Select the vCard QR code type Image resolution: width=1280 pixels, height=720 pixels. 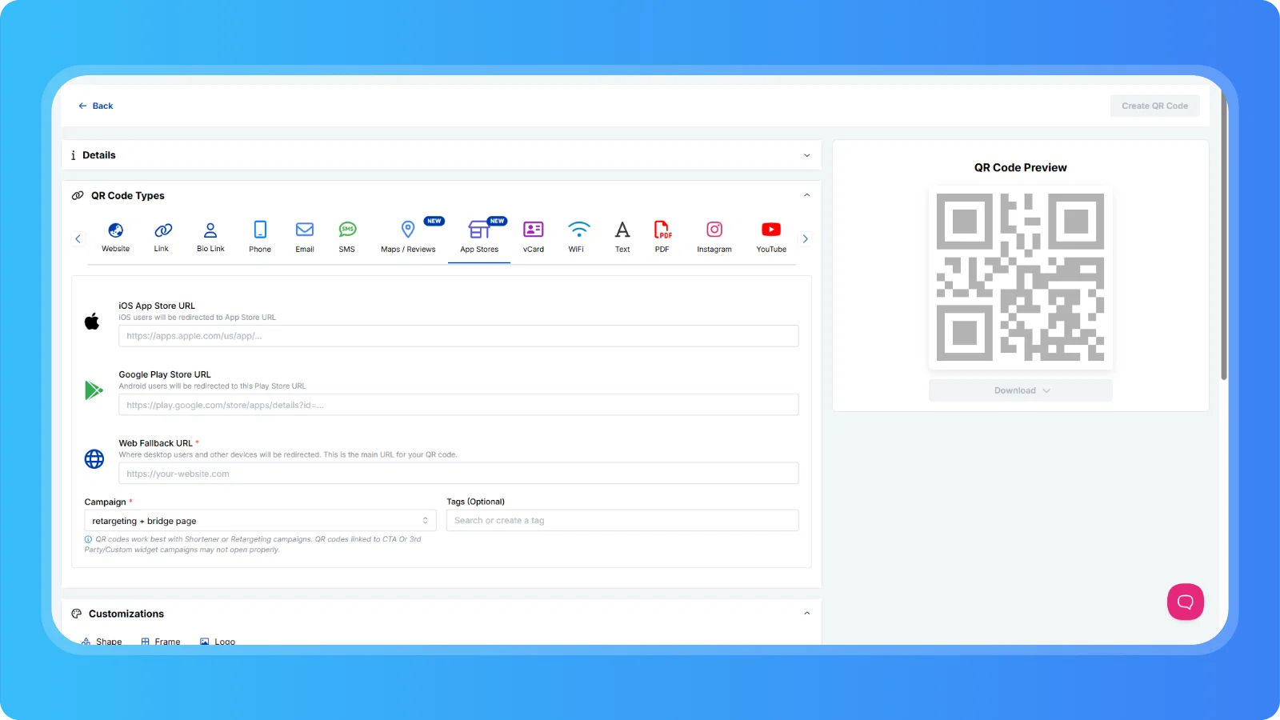point(534,238)
